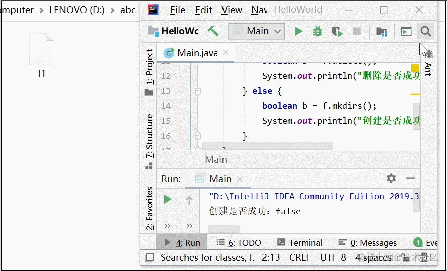
Task: Click LENOVO (D:) in Explorer breadcrumb
Action: 77,10
